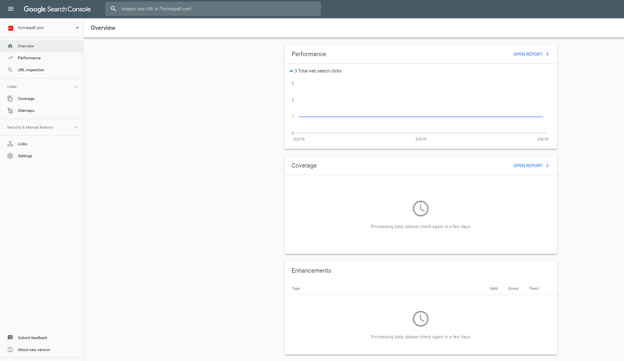This screenshot has width=624, height=361.
Task: Click the search magnifier icon in URL bar
Action: pos(113,9)
